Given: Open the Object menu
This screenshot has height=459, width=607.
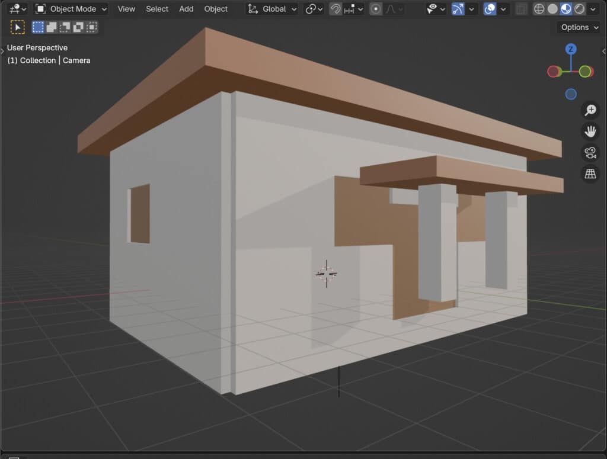Looking at the screenshot, I should (x=216, y=9).
